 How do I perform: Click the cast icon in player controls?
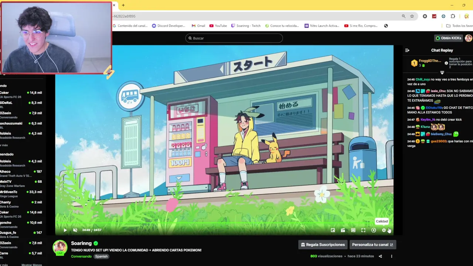tap(343, 230)
